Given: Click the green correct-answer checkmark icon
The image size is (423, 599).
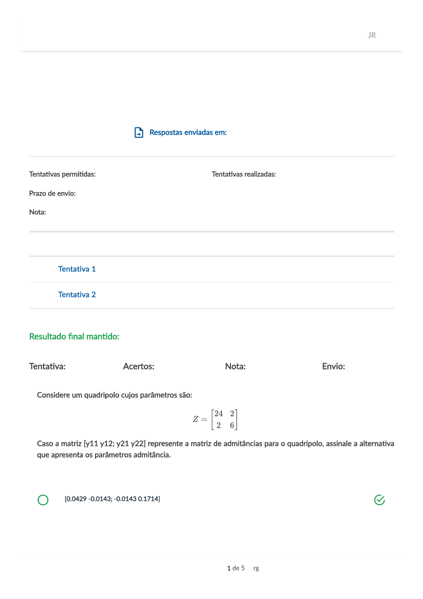Looking at the screenshot, I should (x=379, y=500).
